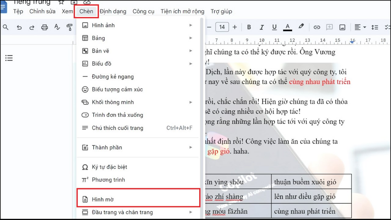Print the document using the printer icon
Viewport: 391px width, 220px height.
[44, 27]
